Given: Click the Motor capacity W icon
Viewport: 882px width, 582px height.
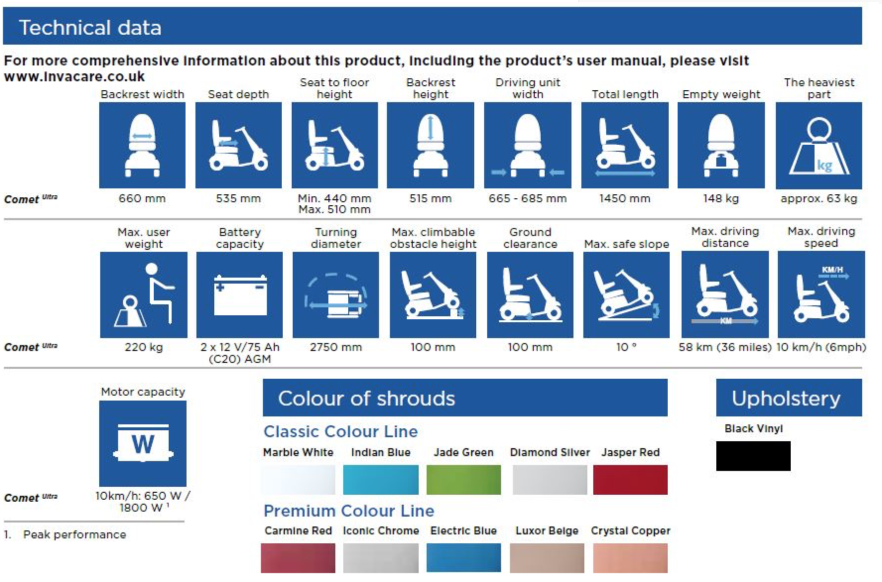Looking at the screenshot, I should point(143,444).
